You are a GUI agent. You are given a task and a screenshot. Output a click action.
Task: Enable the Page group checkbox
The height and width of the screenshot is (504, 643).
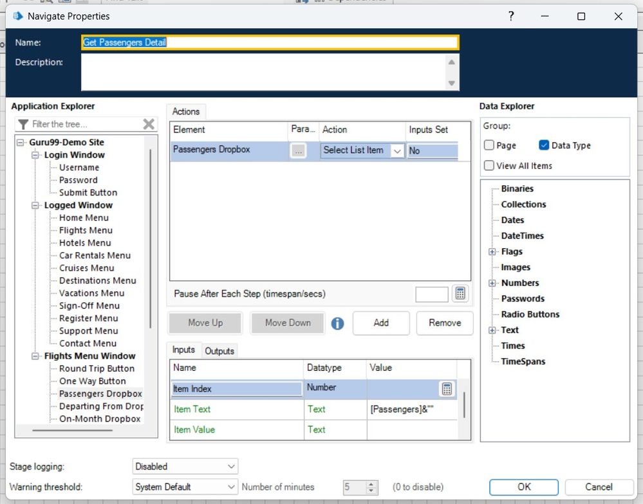coord(489,146)
